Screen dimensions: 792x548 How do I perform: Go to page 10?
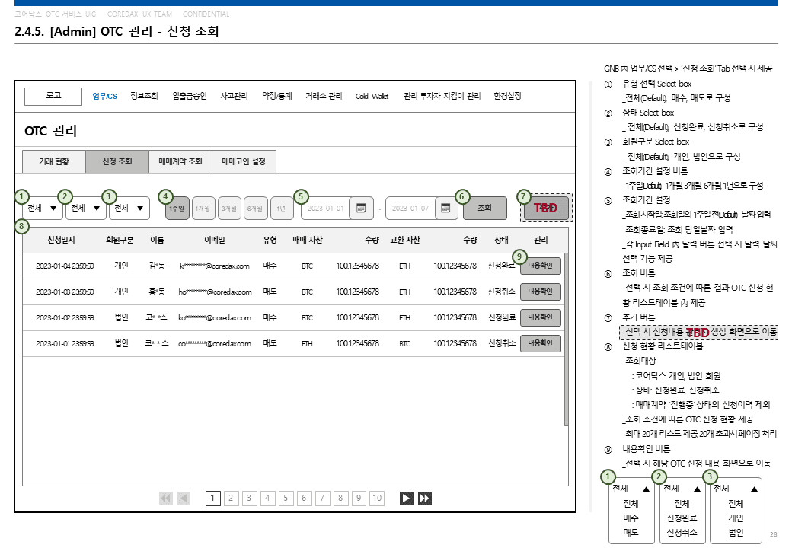click(377, 499)
